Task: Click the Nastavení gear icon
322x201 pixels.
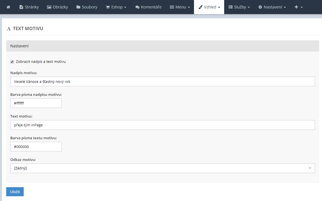Action: (x=260, y=7)
